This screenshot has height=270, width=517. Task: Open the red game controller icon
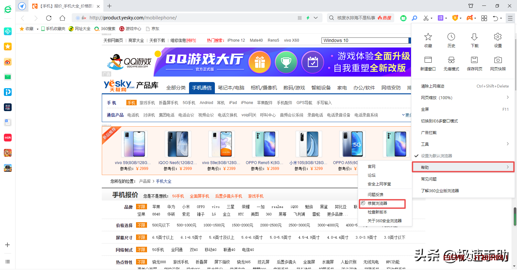pos(470,18)
